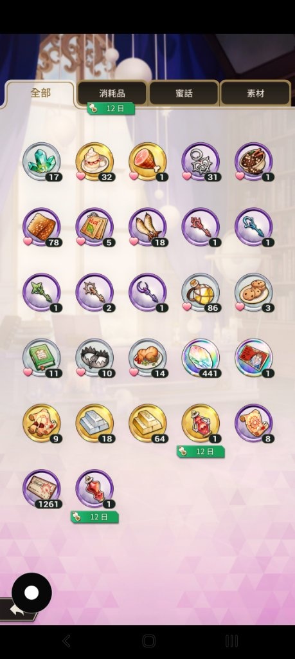Viewport: 295px width, 659px height.
Task: Select the dried fish item showing 18
Action: click(148, 227)
